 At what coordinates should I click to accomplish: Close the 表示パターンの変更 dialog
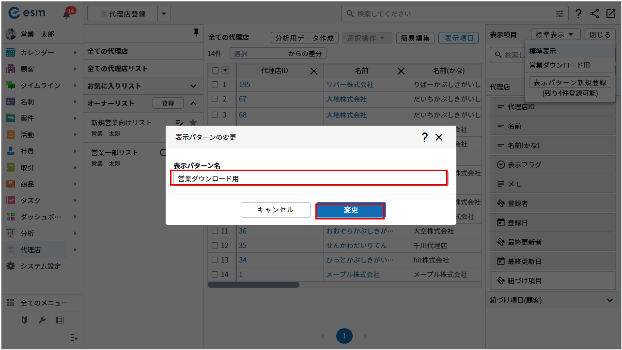pos(439,137)
